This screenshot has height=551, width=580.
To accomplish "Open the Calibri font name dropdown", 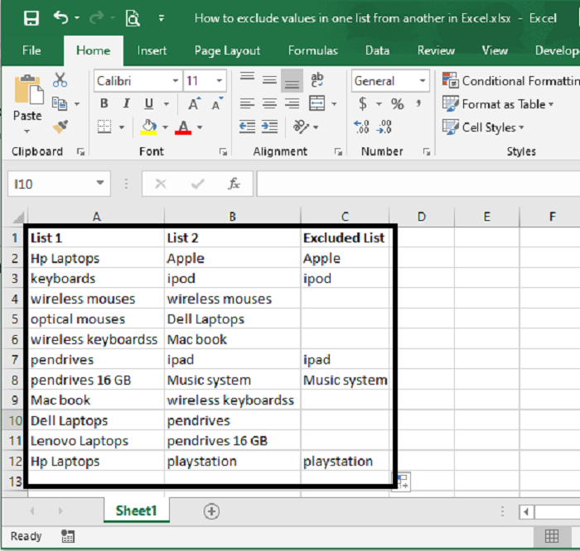I will [x=176, y=81].
